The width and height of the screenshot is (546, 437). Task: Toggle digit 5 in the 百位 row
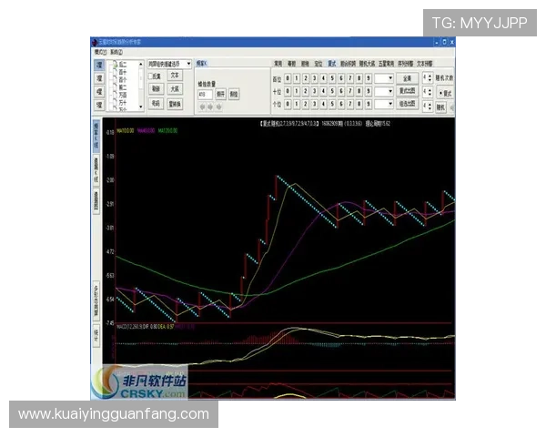coord(333,78)
